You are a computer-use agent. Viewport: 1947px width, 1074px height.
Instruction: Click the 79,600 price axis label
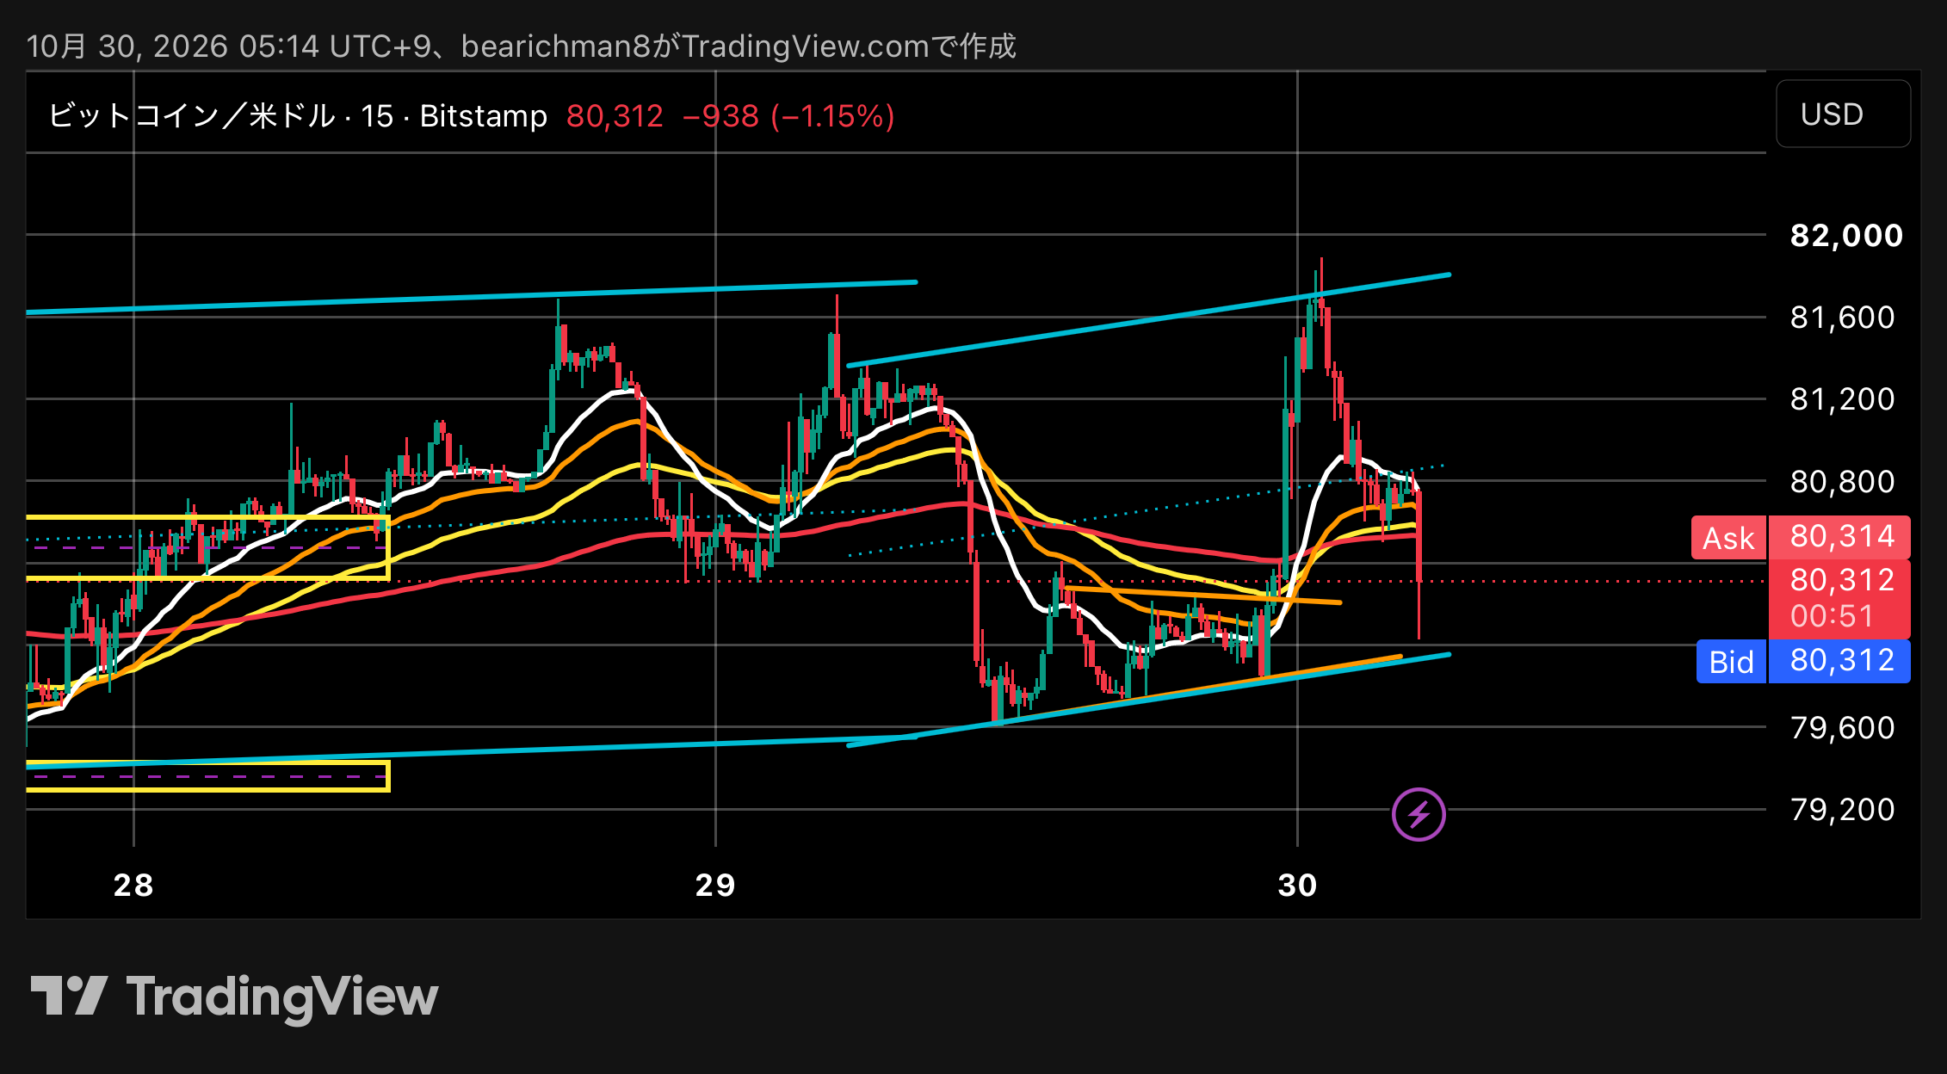click(x=1842, y=728)
